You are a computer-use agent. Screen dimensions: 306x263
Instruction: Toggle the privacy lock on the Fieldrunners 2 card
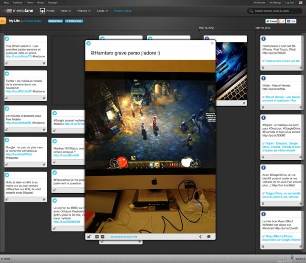click(263, 68)
